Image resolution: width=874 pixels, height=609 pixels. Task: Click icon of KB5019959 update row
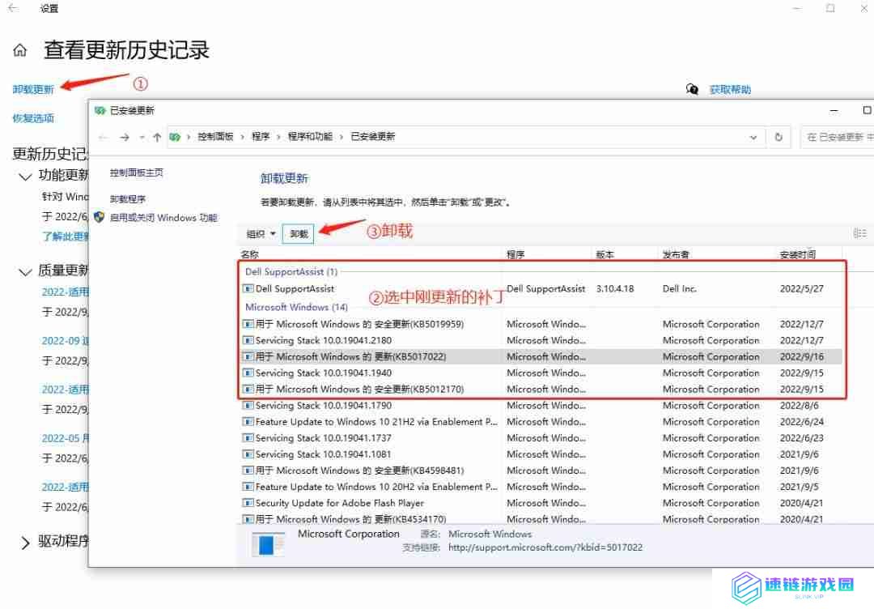(x=248, y=324)
